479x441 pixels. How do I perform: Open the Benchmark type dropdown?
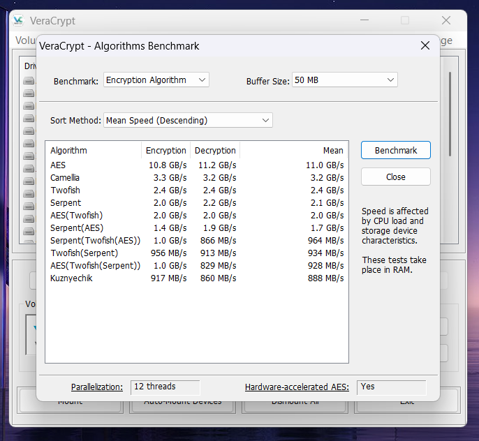click(156, 80)
